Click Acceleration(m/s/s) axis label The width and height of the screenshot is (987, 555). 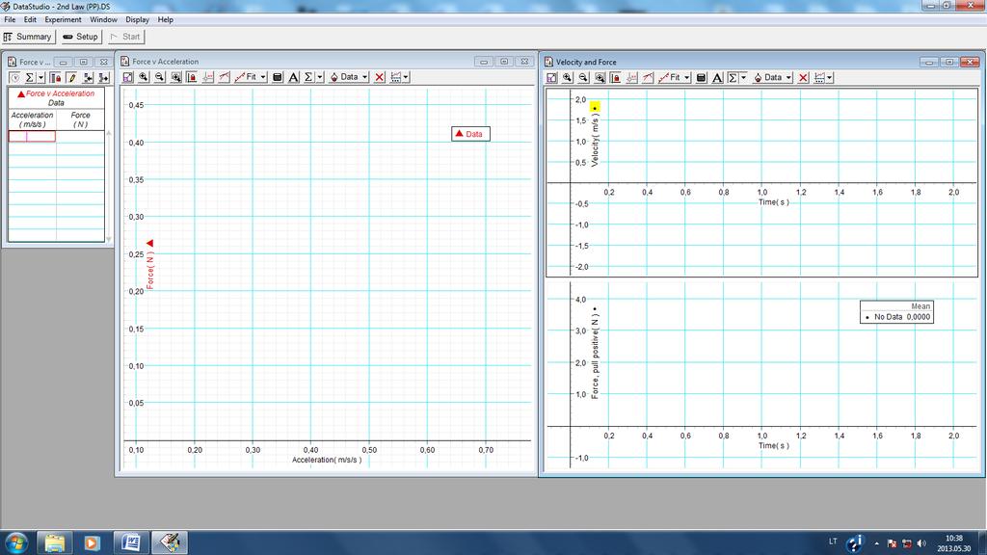327,460
